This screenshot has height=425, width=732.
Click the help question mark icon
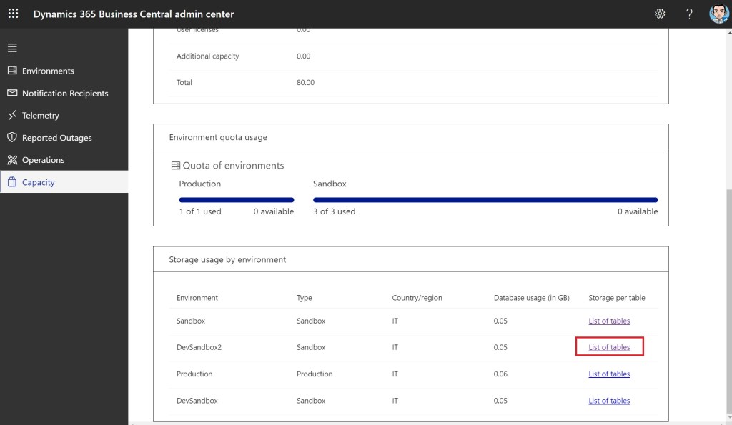689,14
